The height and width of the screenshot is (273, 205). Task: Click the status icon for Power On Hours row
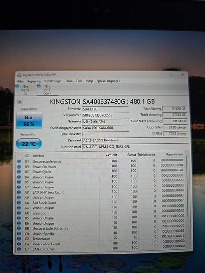click(19, 167)
